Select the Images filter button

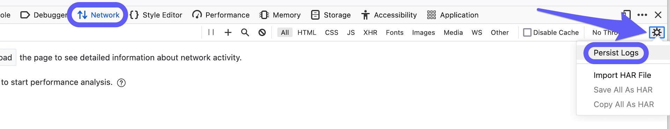pos(423,32)
